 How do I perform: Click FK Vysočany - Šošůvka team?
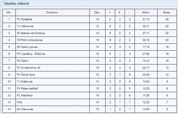point(31,54)
